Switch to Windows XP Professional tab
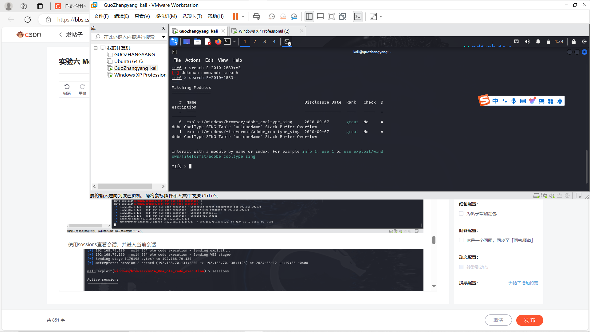590x332 pixels. [264, 31]
